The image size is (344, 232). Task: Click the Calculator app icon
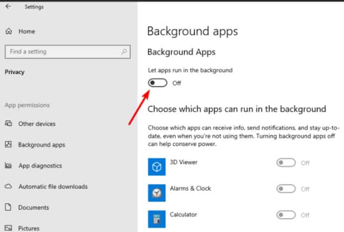point(157,218)
